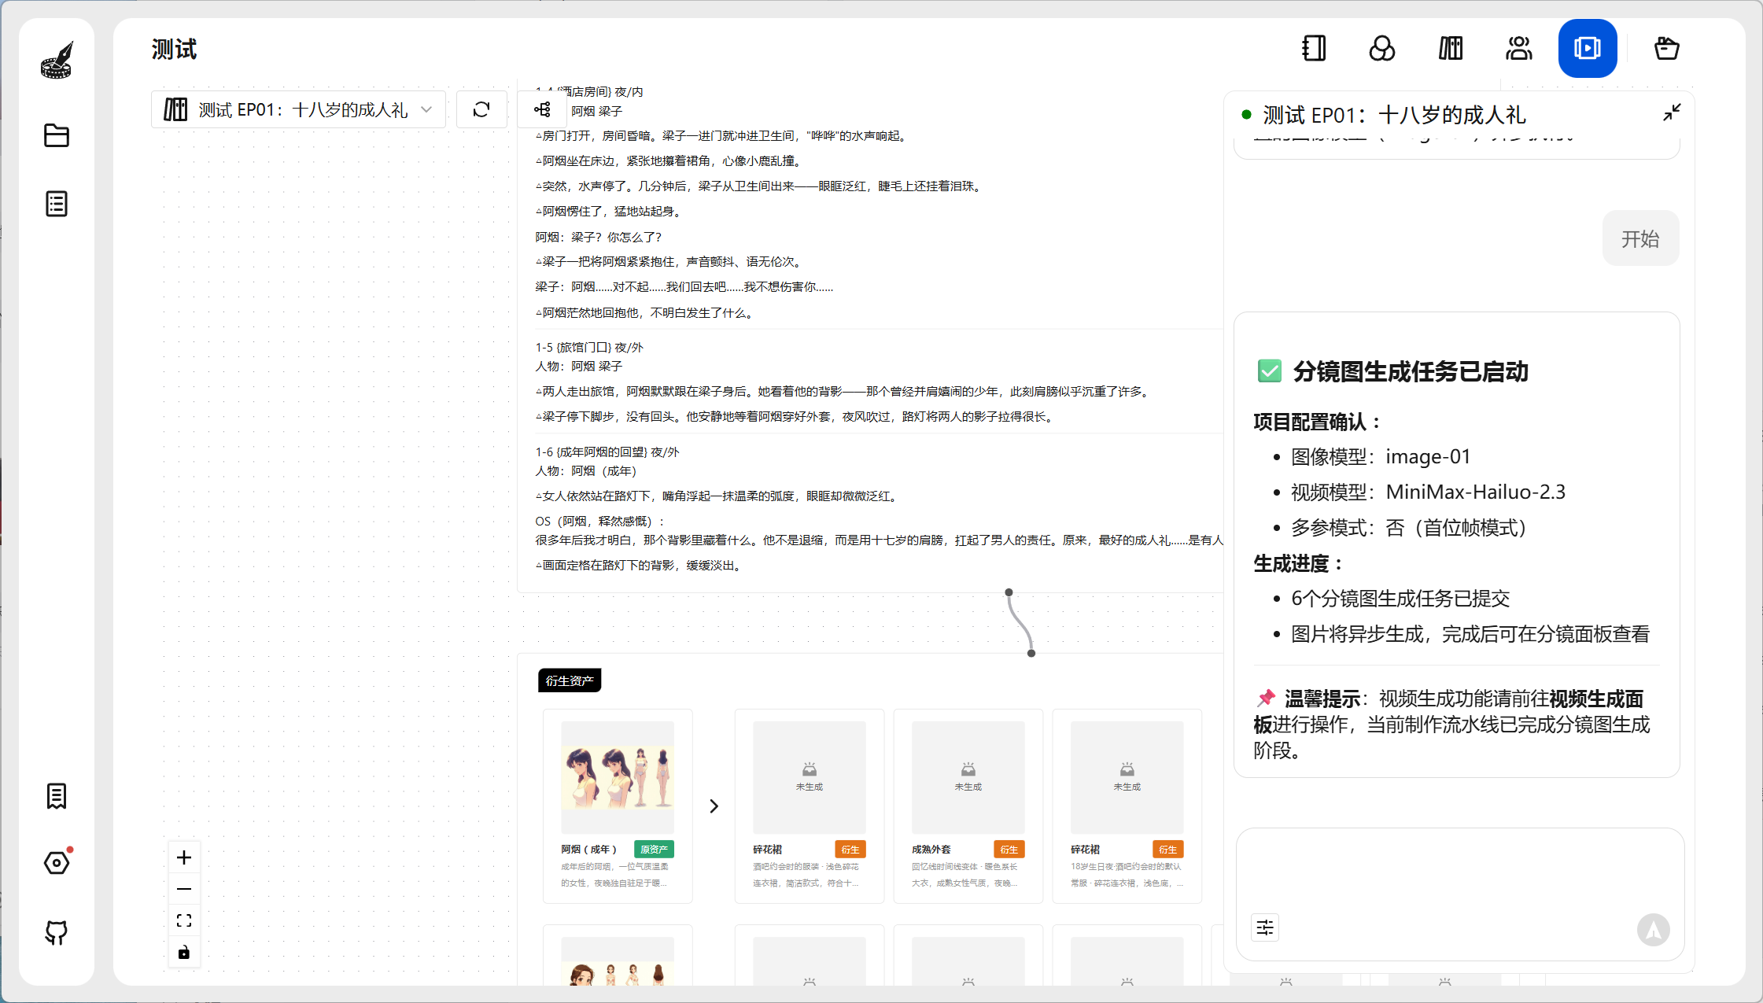Open settings gear with red notification dot
This screenshot has height=1003, width=1763.
[x=57, y=863]
